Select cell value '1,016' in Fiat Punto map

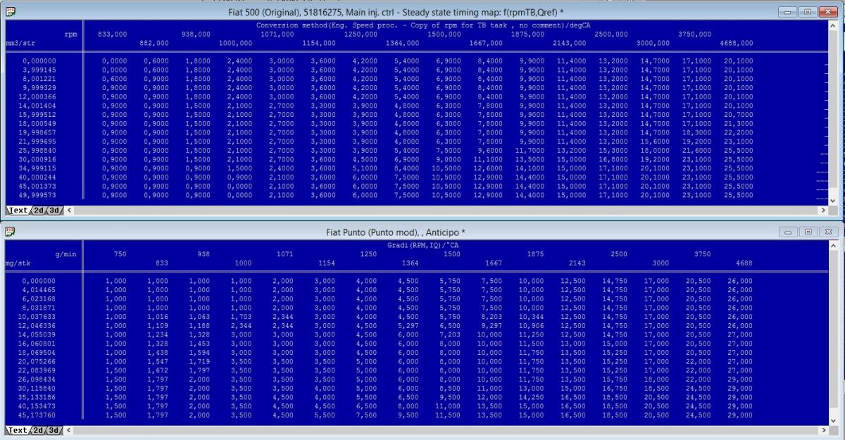point(158,317)
